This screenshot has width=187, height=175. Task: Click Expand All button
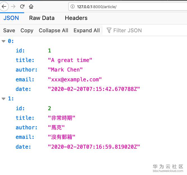87,30
